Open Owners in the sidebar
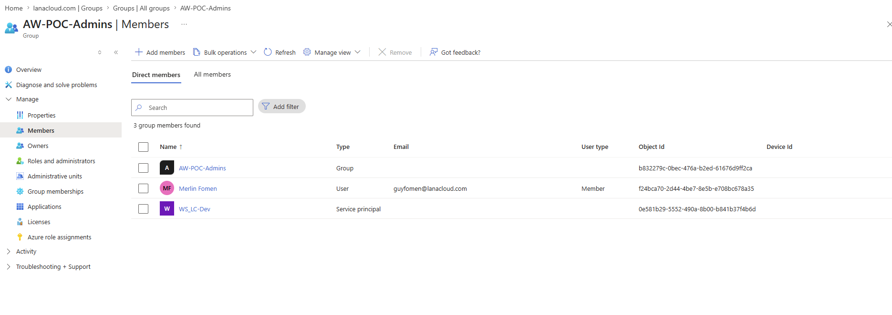 [38, 146]
